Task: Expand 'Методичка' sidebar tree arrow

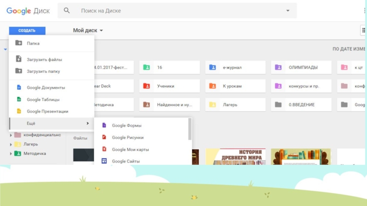Action: [x=11, y=154]
